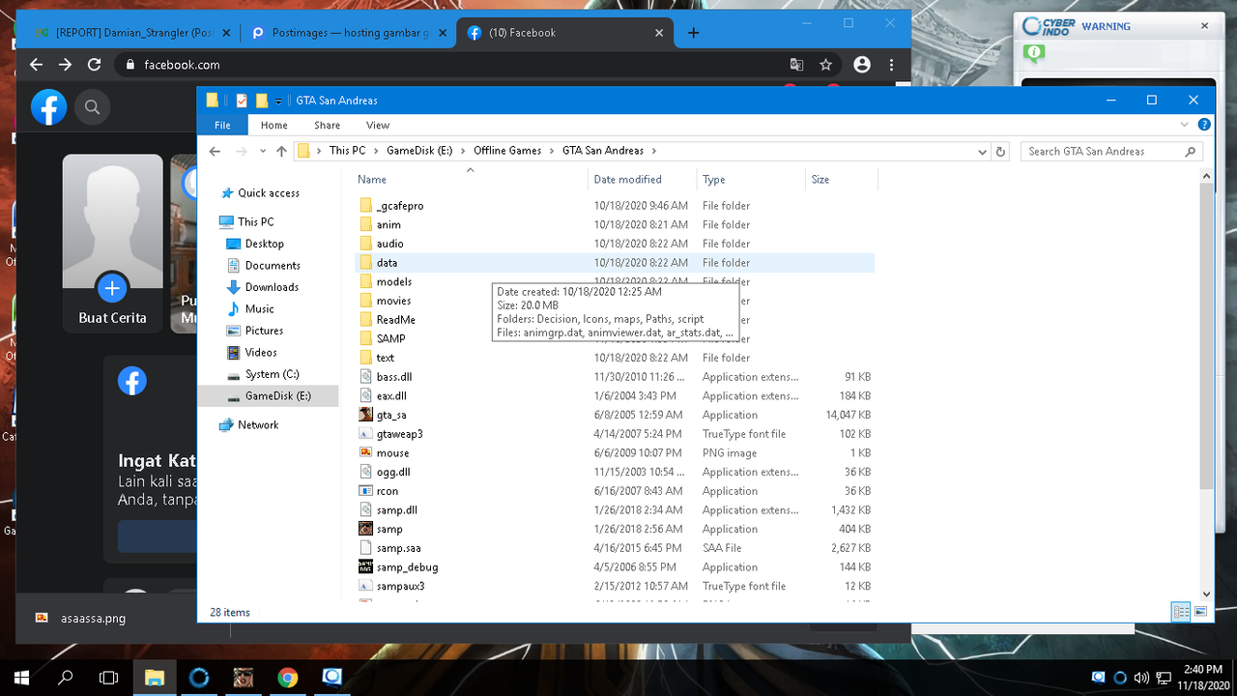The width and height of the screenshot is (1237, 696).
Task: Switch to Large icons view in status bar
Action: point(1200,612)
